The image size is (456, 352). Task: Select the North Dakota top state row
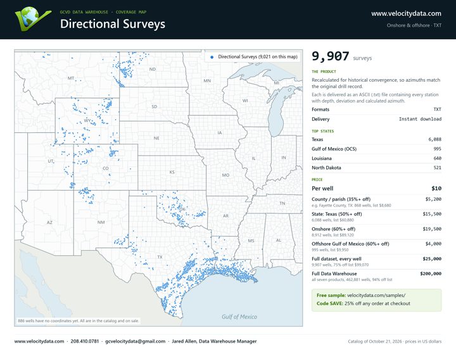coord(376,168)
